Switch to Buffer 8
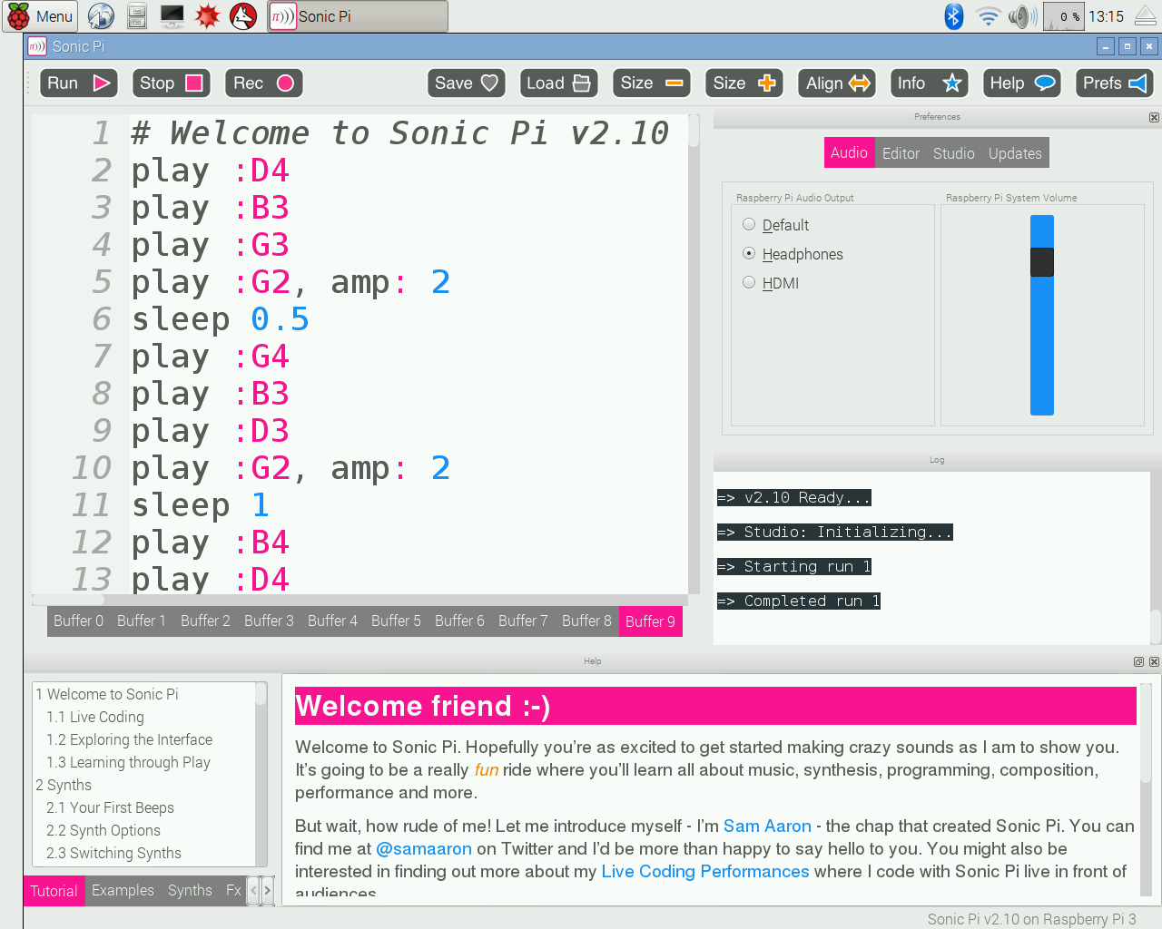This screenshot has width=1162, height=929. coord(586,621)
